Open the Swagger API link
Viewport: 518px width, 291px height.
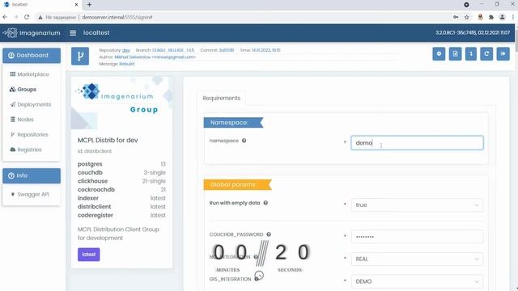click(x=30, y=194)
